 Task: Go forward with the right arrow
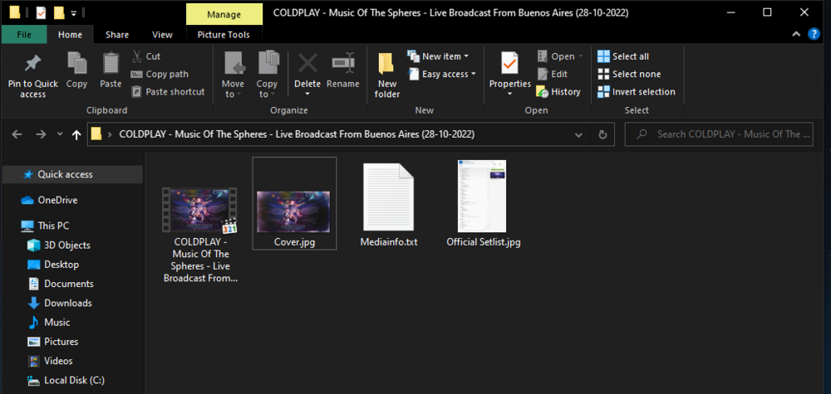point(41,134)
